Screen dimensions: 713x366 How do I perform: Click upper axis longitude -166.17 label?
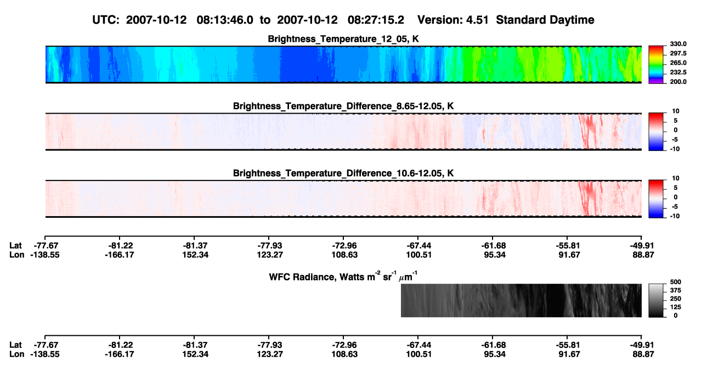point(120,255)
